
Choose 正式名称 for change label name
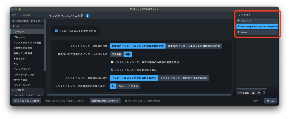(117, 54)
